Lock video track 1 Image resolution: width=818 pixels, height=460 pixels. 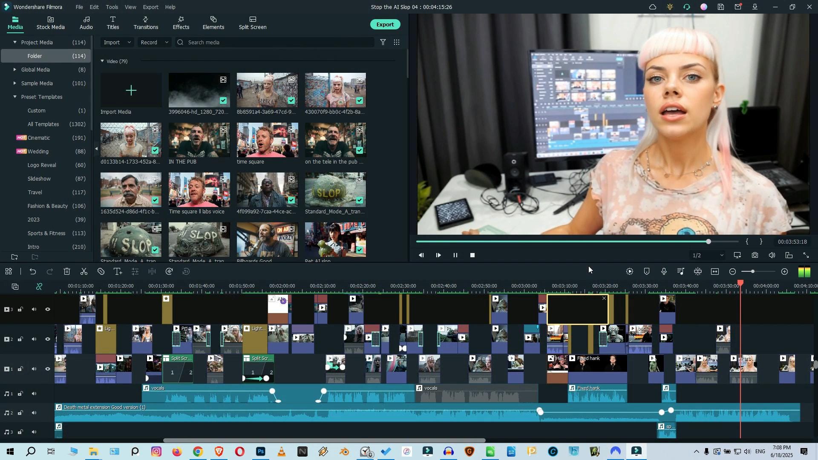[x=20, y=369]
